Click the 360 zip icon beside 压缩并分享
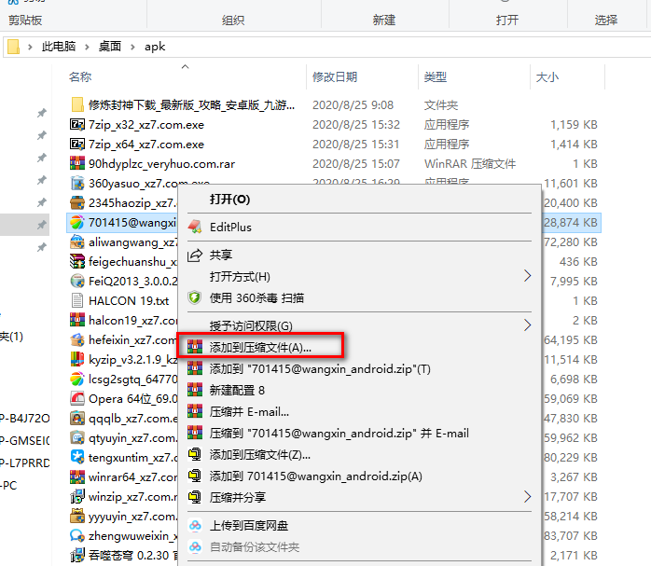Image resolution: width=651 pixels, height=566 pixels. coord(195,497)
